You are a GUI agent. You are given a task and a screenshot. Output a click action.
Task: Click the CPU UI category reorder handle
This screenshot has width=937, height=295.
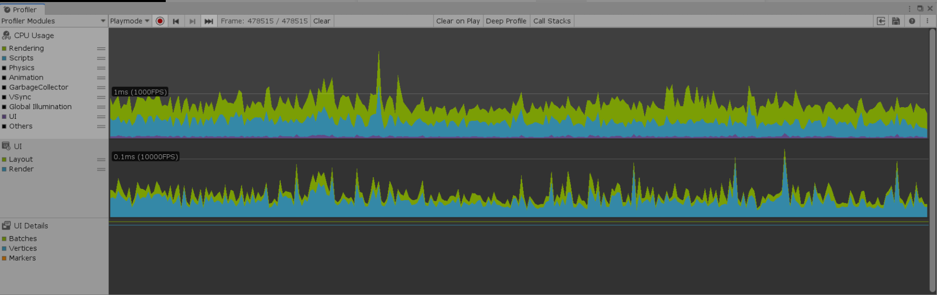point(101,117)
